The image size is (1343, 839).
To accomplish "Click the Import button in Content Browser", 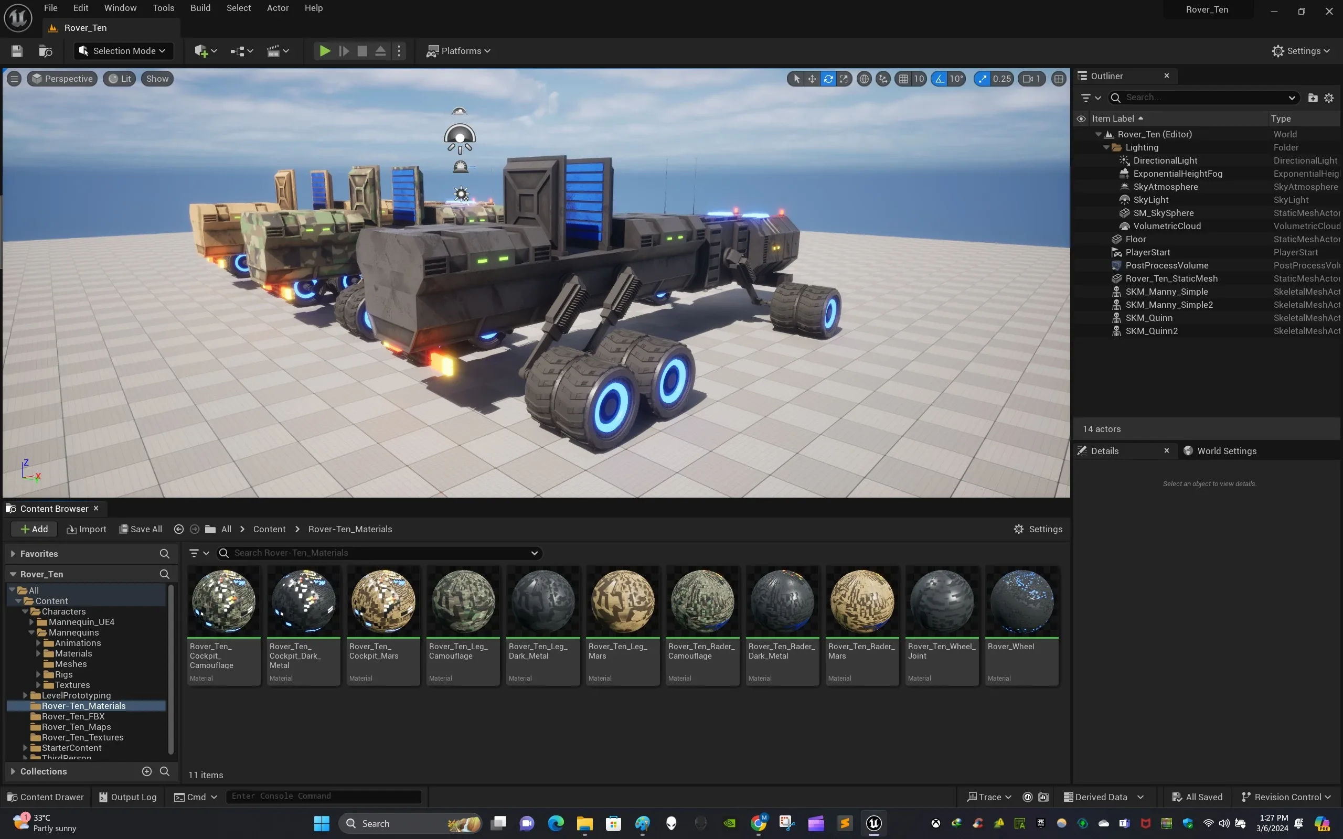I will pos(86,529).
